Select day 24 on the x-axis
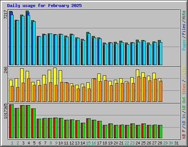The image size is (188, 147). point(138,143)
